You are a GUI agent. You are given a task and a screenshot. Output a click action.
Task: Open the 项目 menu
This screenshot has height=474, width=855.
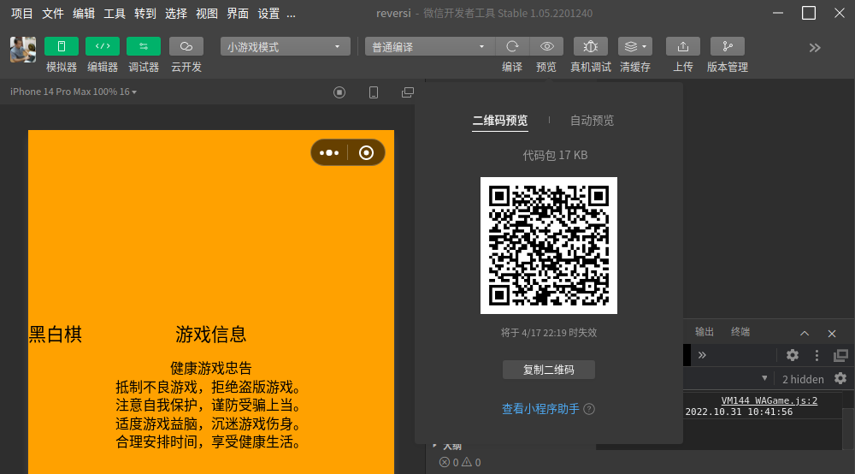click(22, 14)
